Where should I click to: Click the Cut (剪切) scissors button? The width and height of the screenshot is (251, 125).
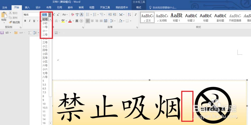point(13,13)
